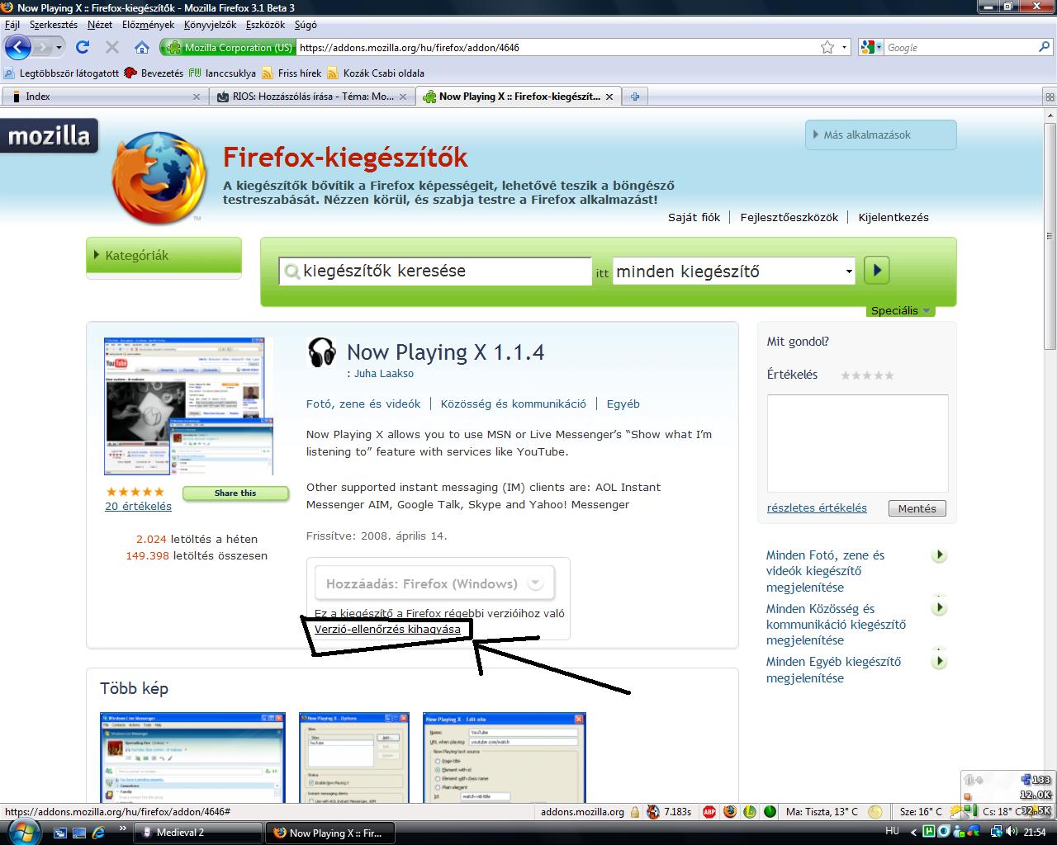Open the Könyvjelzők menu
Screen dimensions: 1057x845
pyautogui.click(x=211, y=25)
